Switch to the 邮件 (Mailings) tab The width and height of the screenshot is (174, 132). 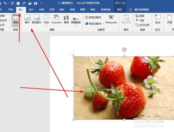[62, 10]
